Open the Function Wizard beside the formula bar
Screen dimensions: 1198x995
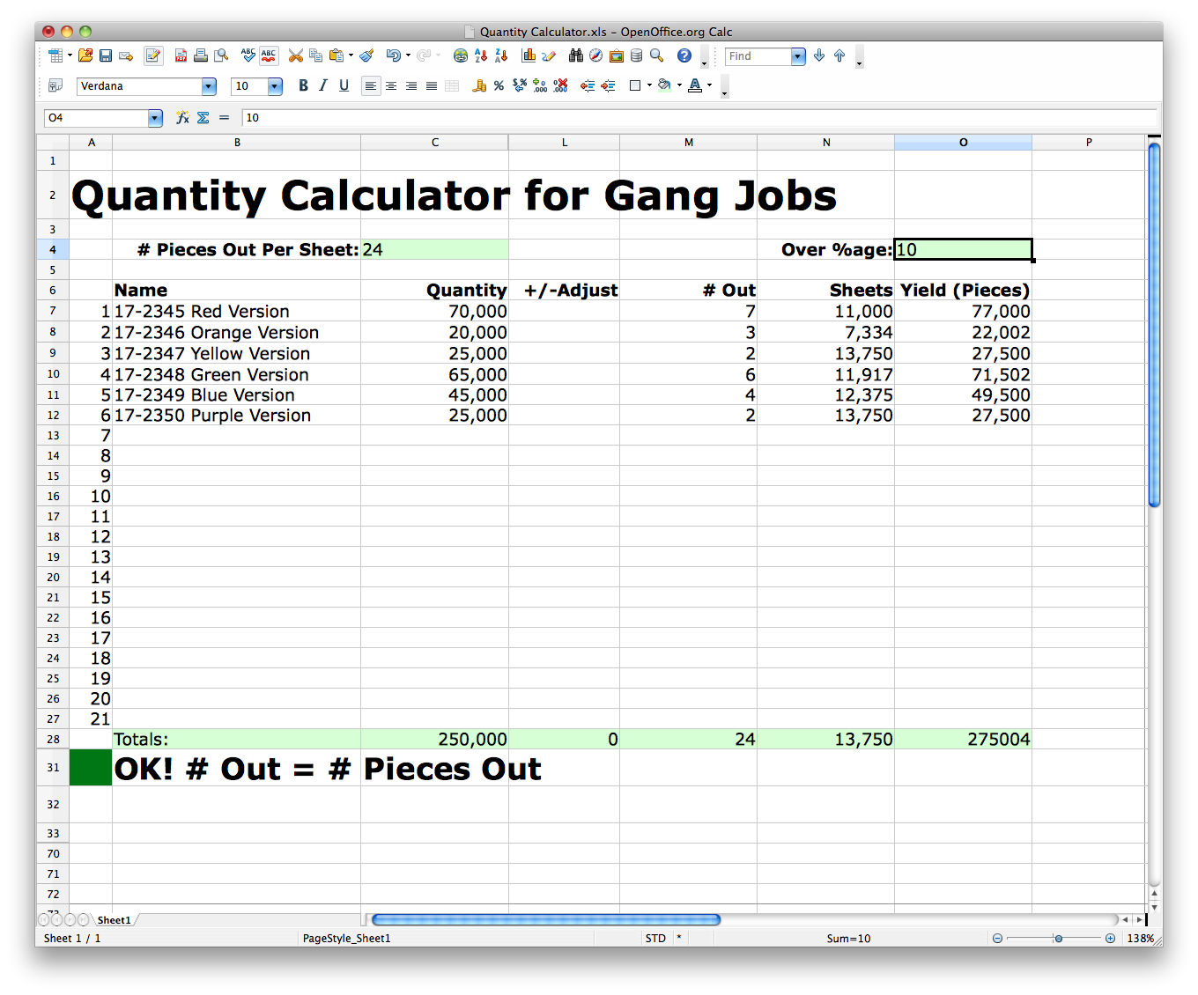tap(182, 118)
